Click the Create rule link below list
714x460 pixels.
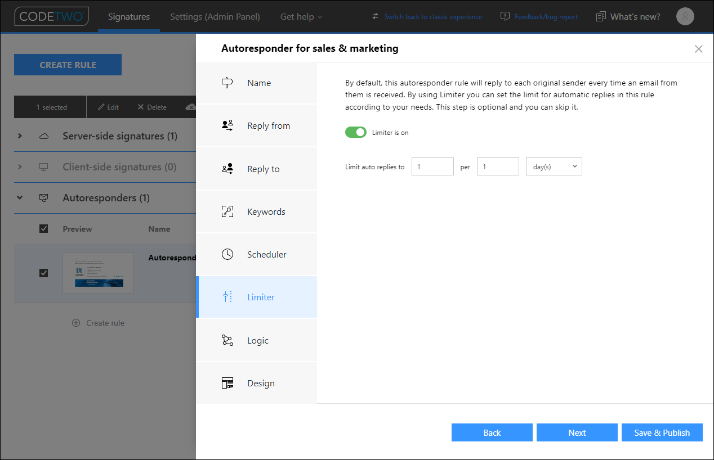pos(105,323)
